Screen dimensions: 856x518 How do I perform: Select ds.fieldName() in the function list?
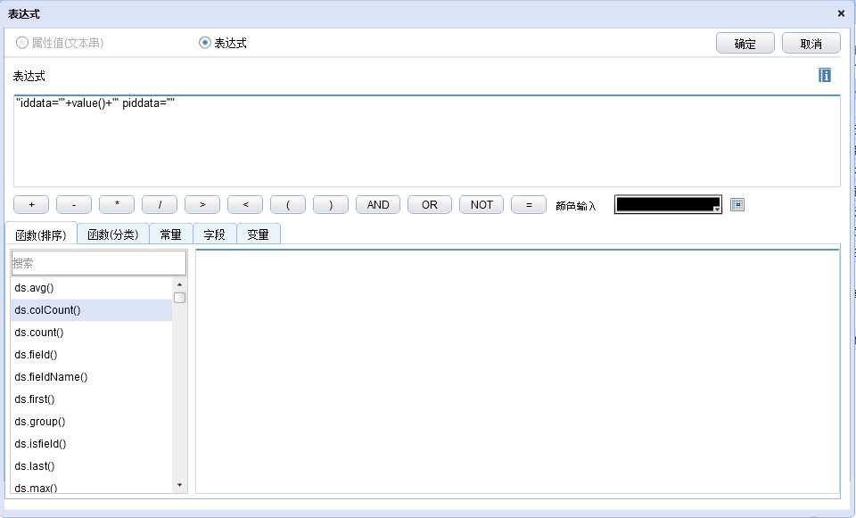[91, 377]
